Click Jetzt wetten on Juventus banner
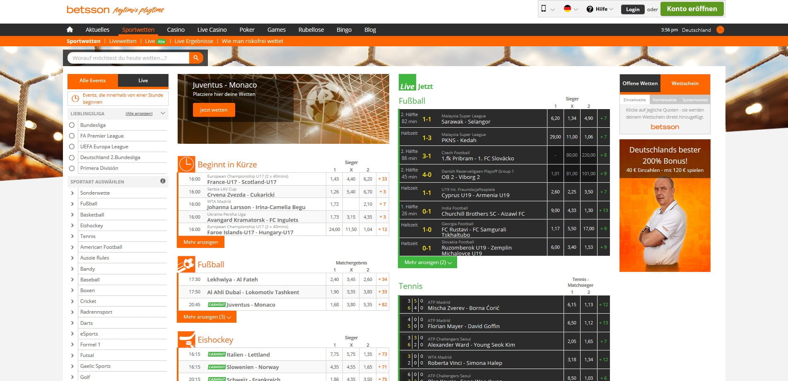 214,110
